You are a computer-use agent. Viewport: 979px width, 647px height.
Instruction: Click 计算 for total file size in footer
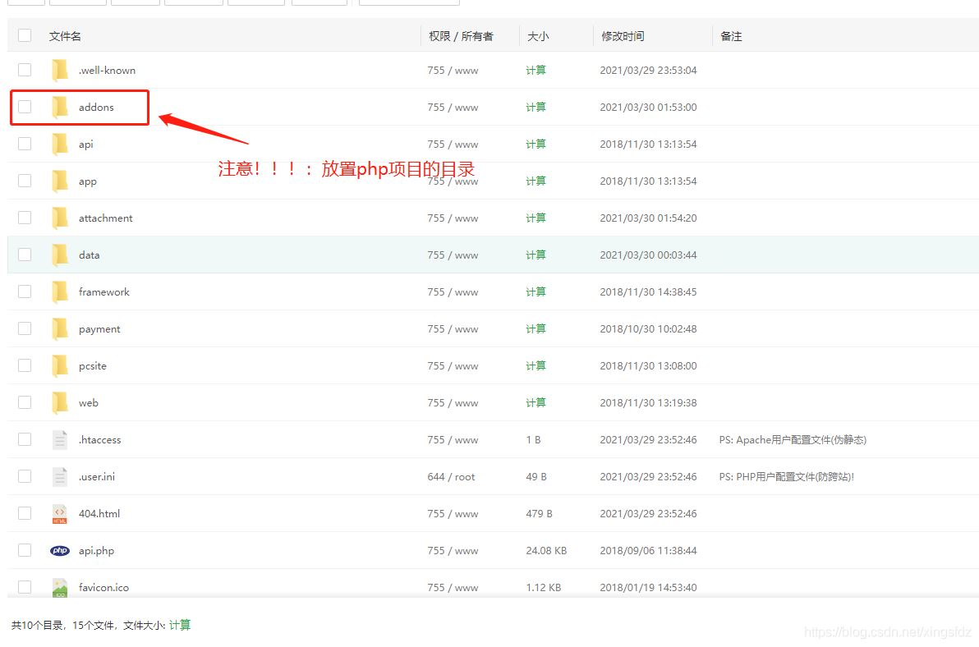(x=180, y=626)
